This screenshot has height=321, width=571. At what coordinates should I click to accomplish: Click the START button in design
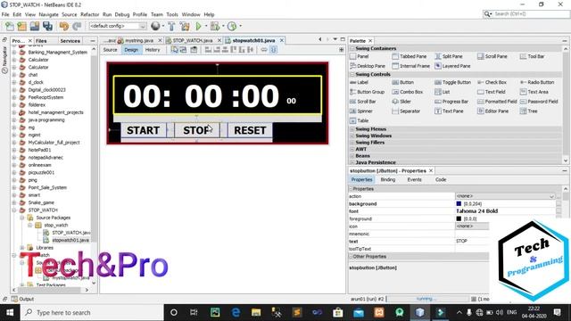point(143,130)
